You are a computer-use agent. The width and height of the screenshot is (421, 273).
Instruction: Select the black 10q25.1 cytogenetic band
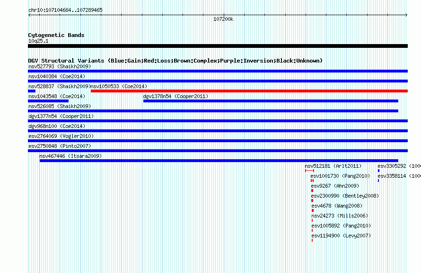click(x=218, y=46)
